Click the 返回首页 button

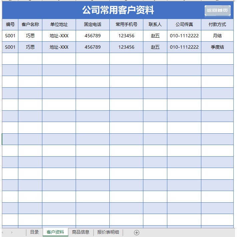coord(218,10)
